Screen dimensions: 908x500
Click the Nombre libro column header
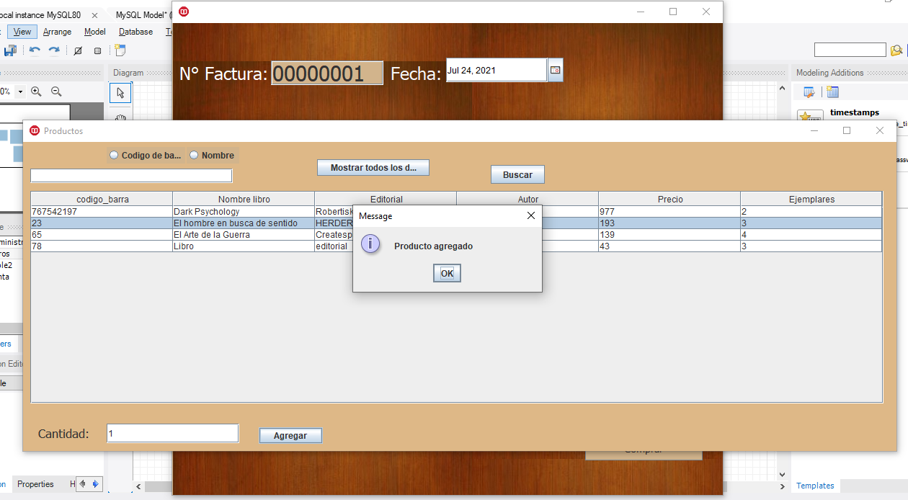tap(244, 199)
